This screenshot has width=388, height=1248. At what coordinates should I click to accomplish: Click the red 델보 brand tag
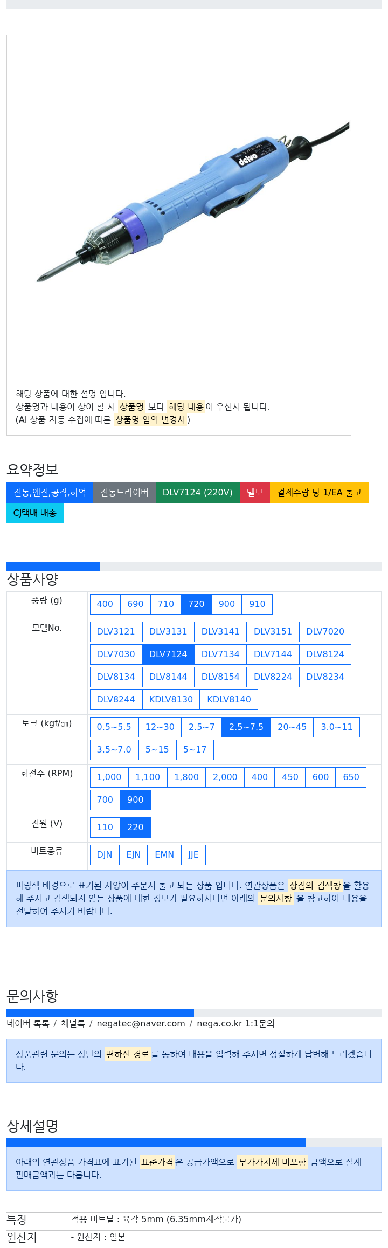pos(255,493)
